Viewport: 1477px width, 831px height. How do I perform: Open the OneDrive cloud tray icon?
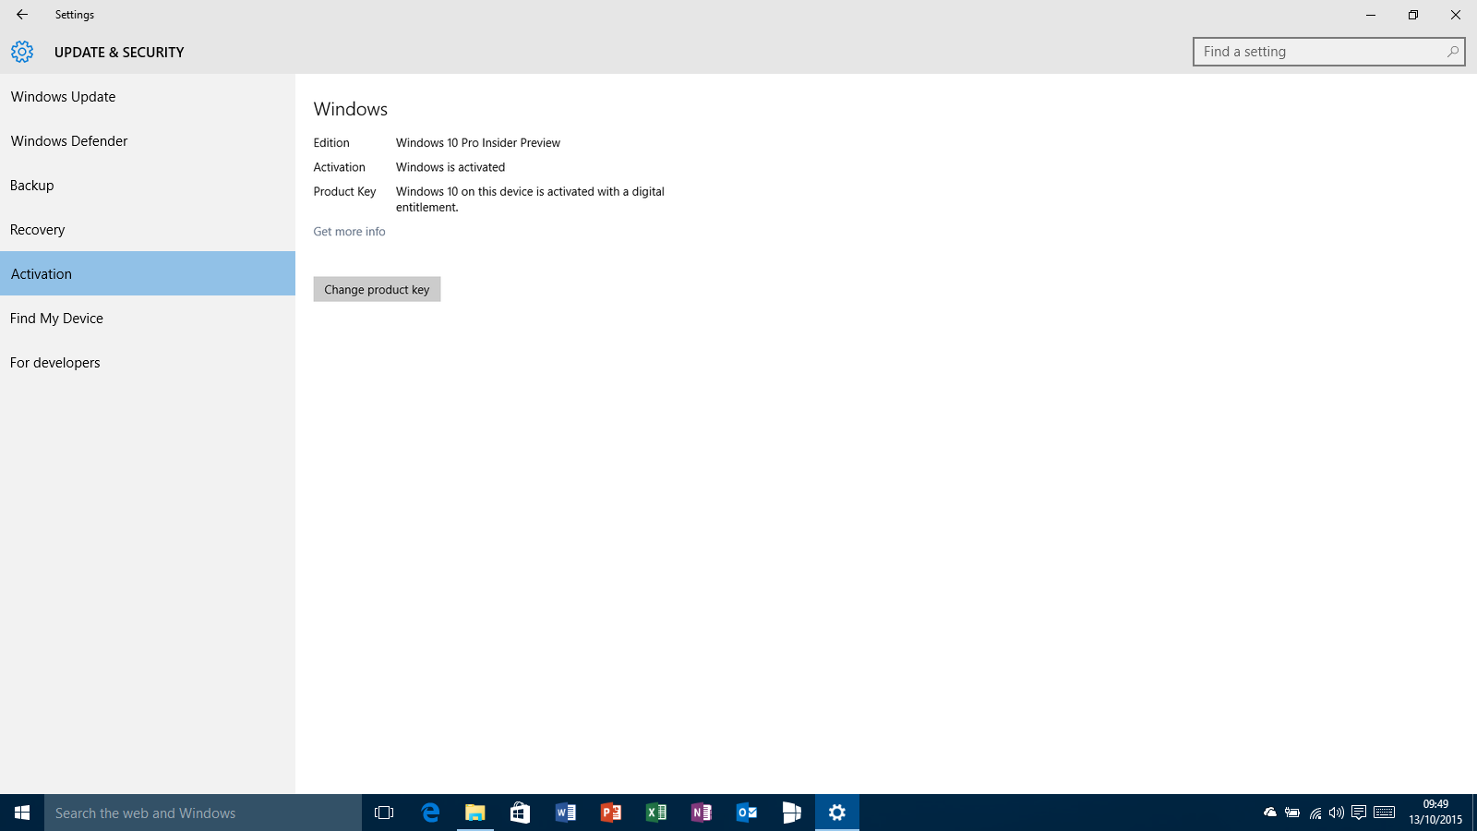[1270, 813]
